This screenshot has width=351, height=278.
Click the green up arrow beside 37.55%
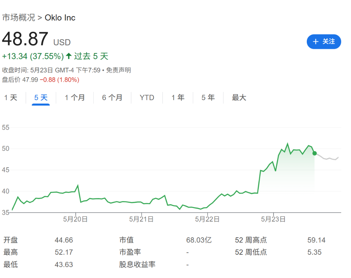coord(69,56)
